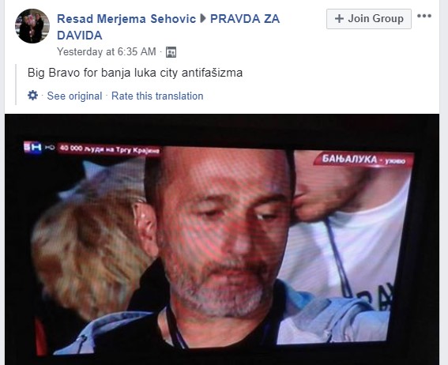Open the PRAVDA ZA DAVIDA group page
The width and height of the screenshot is (448, 365).
coord(168,27)
